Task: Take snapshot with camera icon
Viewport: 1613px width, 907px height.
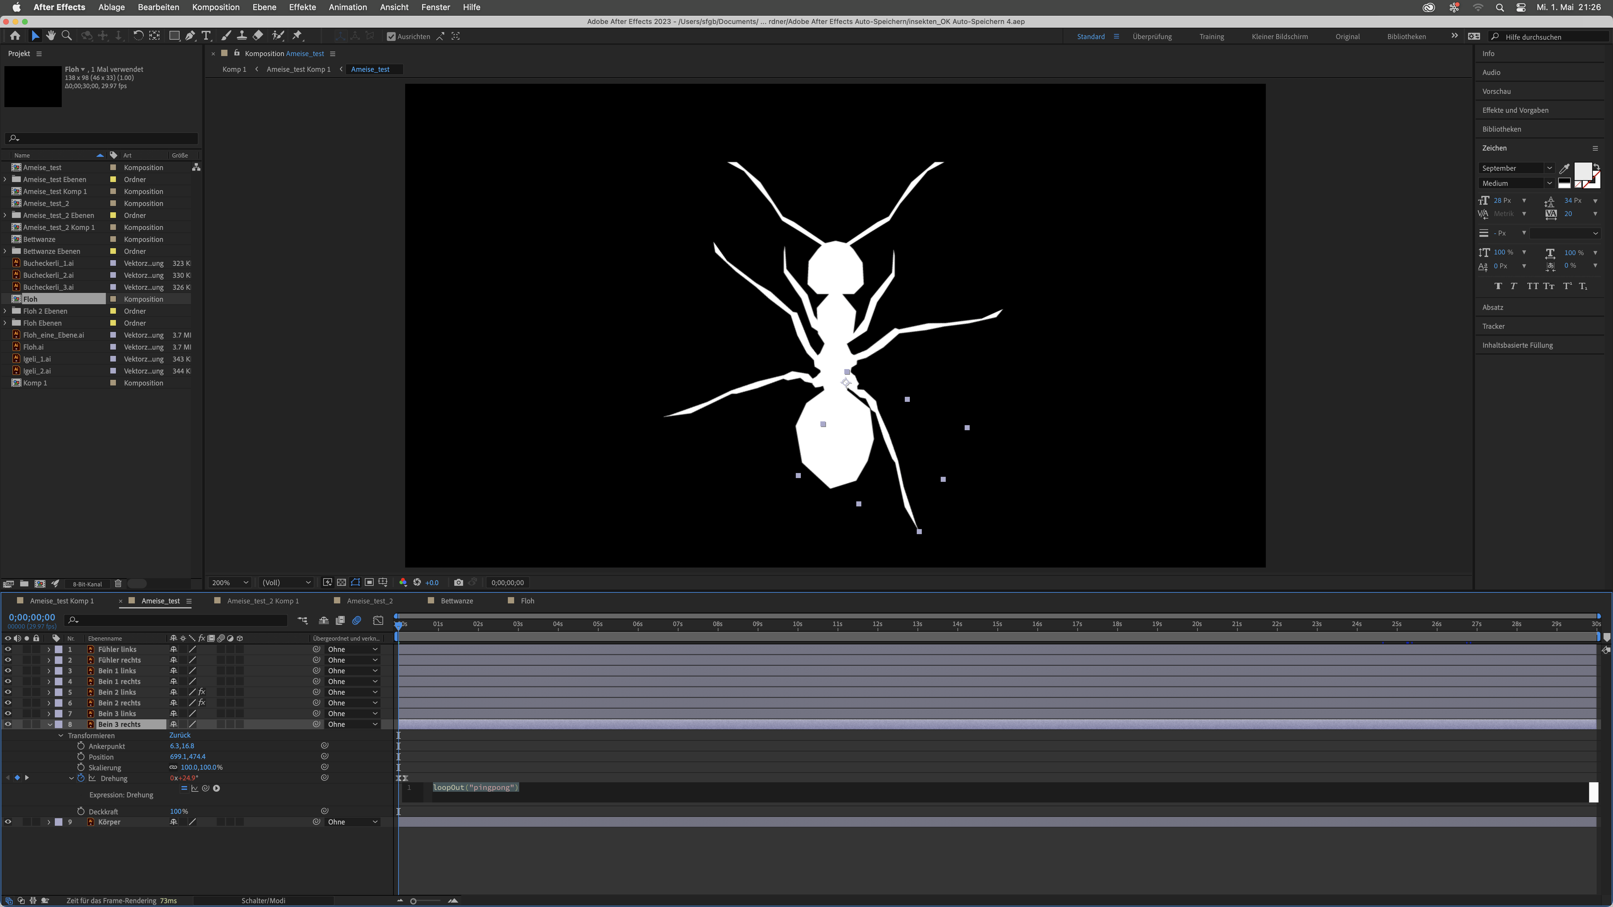Action: coord(458,582)
